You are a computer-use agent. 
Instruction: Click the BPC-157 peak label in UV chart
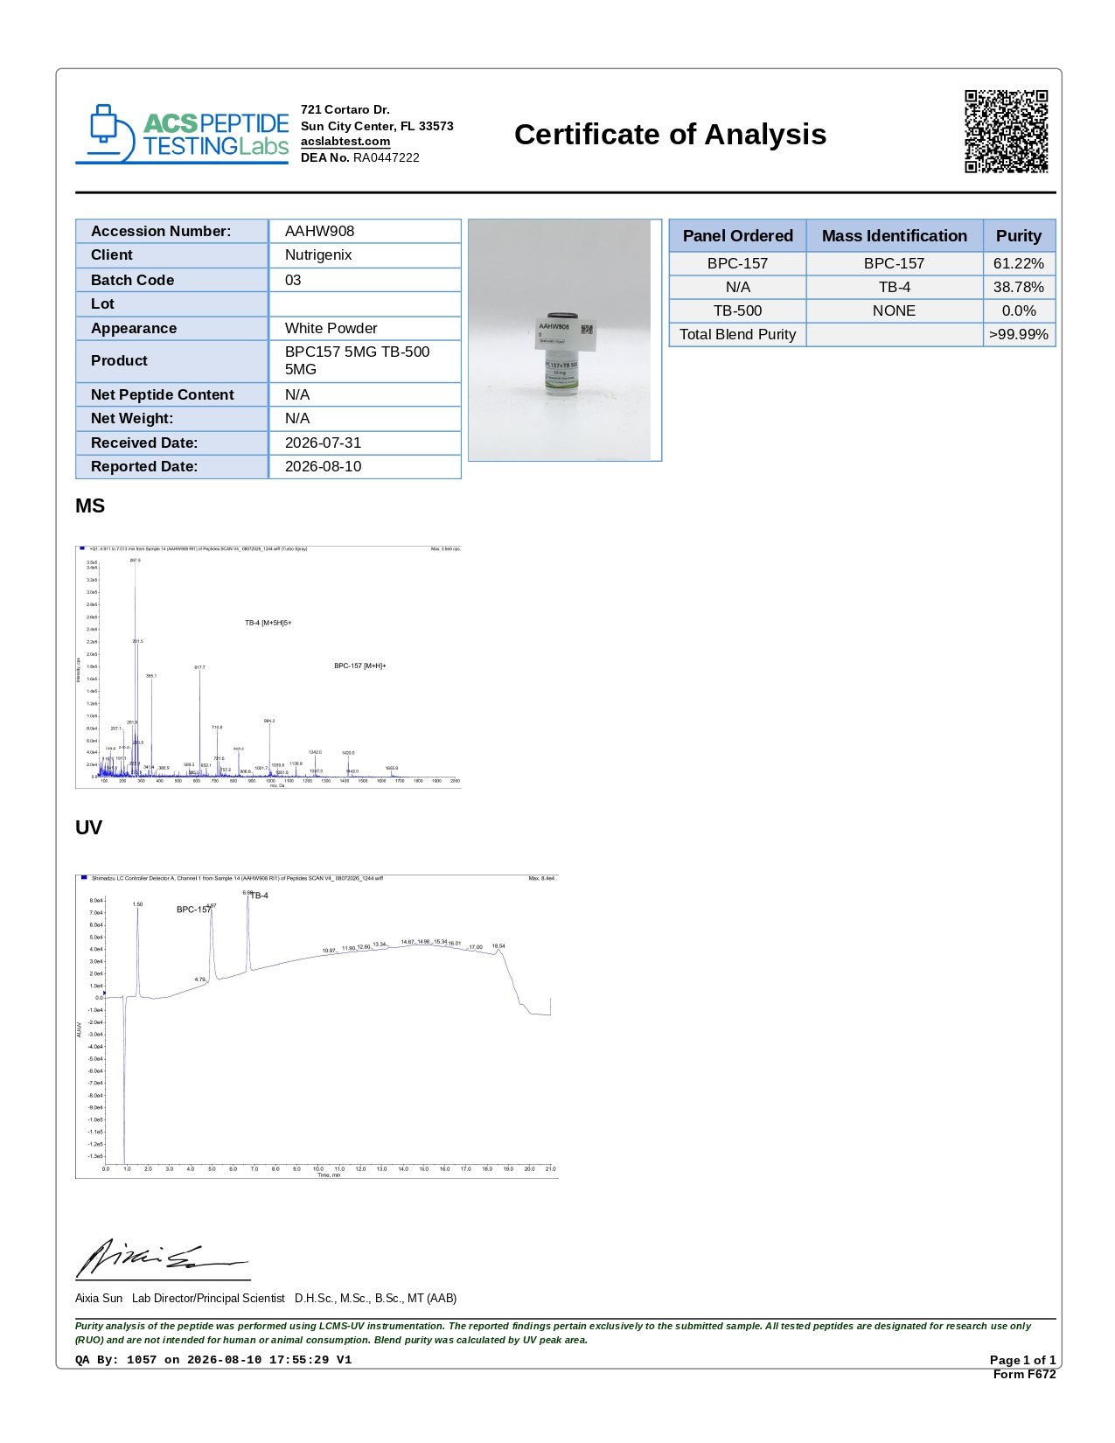(x=193, y=910)
